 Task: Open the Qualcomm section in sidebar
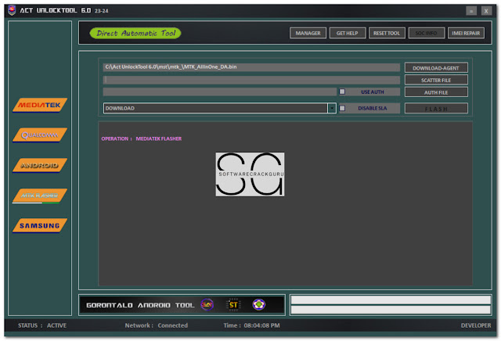(40, 135)
